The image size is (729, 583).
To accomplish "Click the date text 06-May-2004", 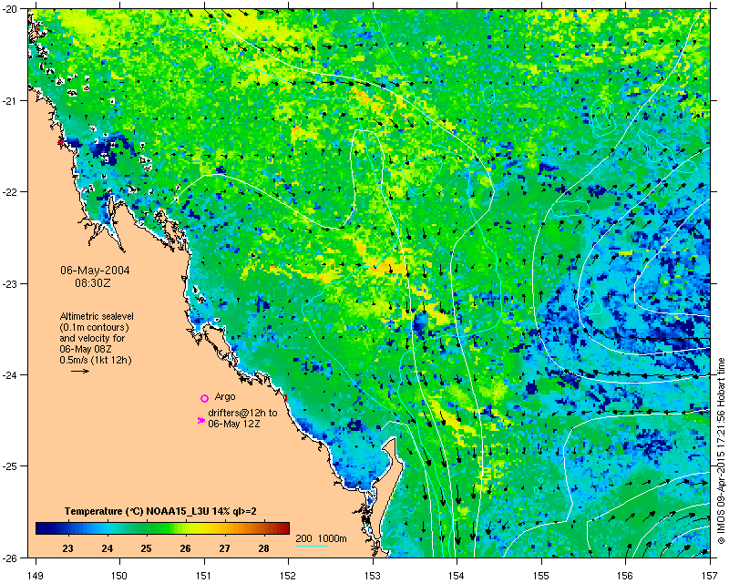I will click(95, 271).
